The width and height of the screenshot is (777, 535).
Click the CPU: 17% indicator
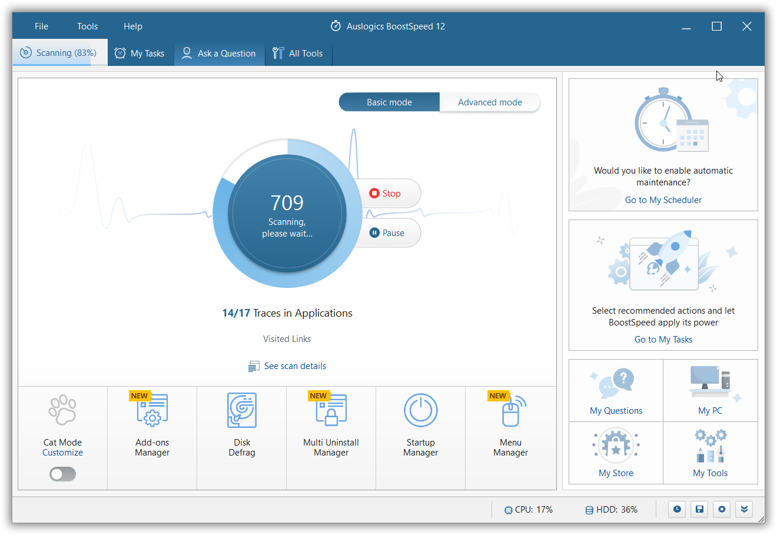pos(529,510)
